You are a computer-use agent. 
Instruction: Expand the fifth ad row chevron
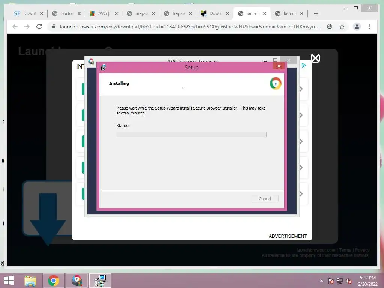coord(301,194)
